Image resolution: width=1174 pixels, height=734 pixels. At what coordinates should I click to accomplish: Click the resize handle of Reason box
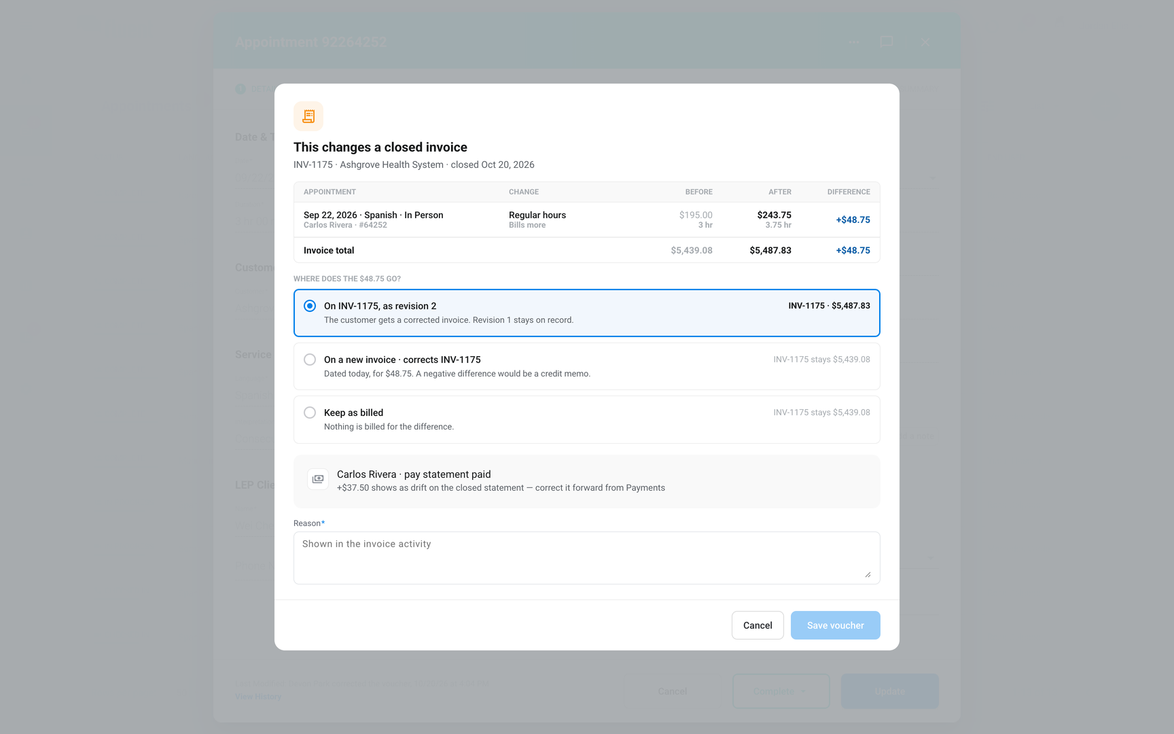point(868,574)
